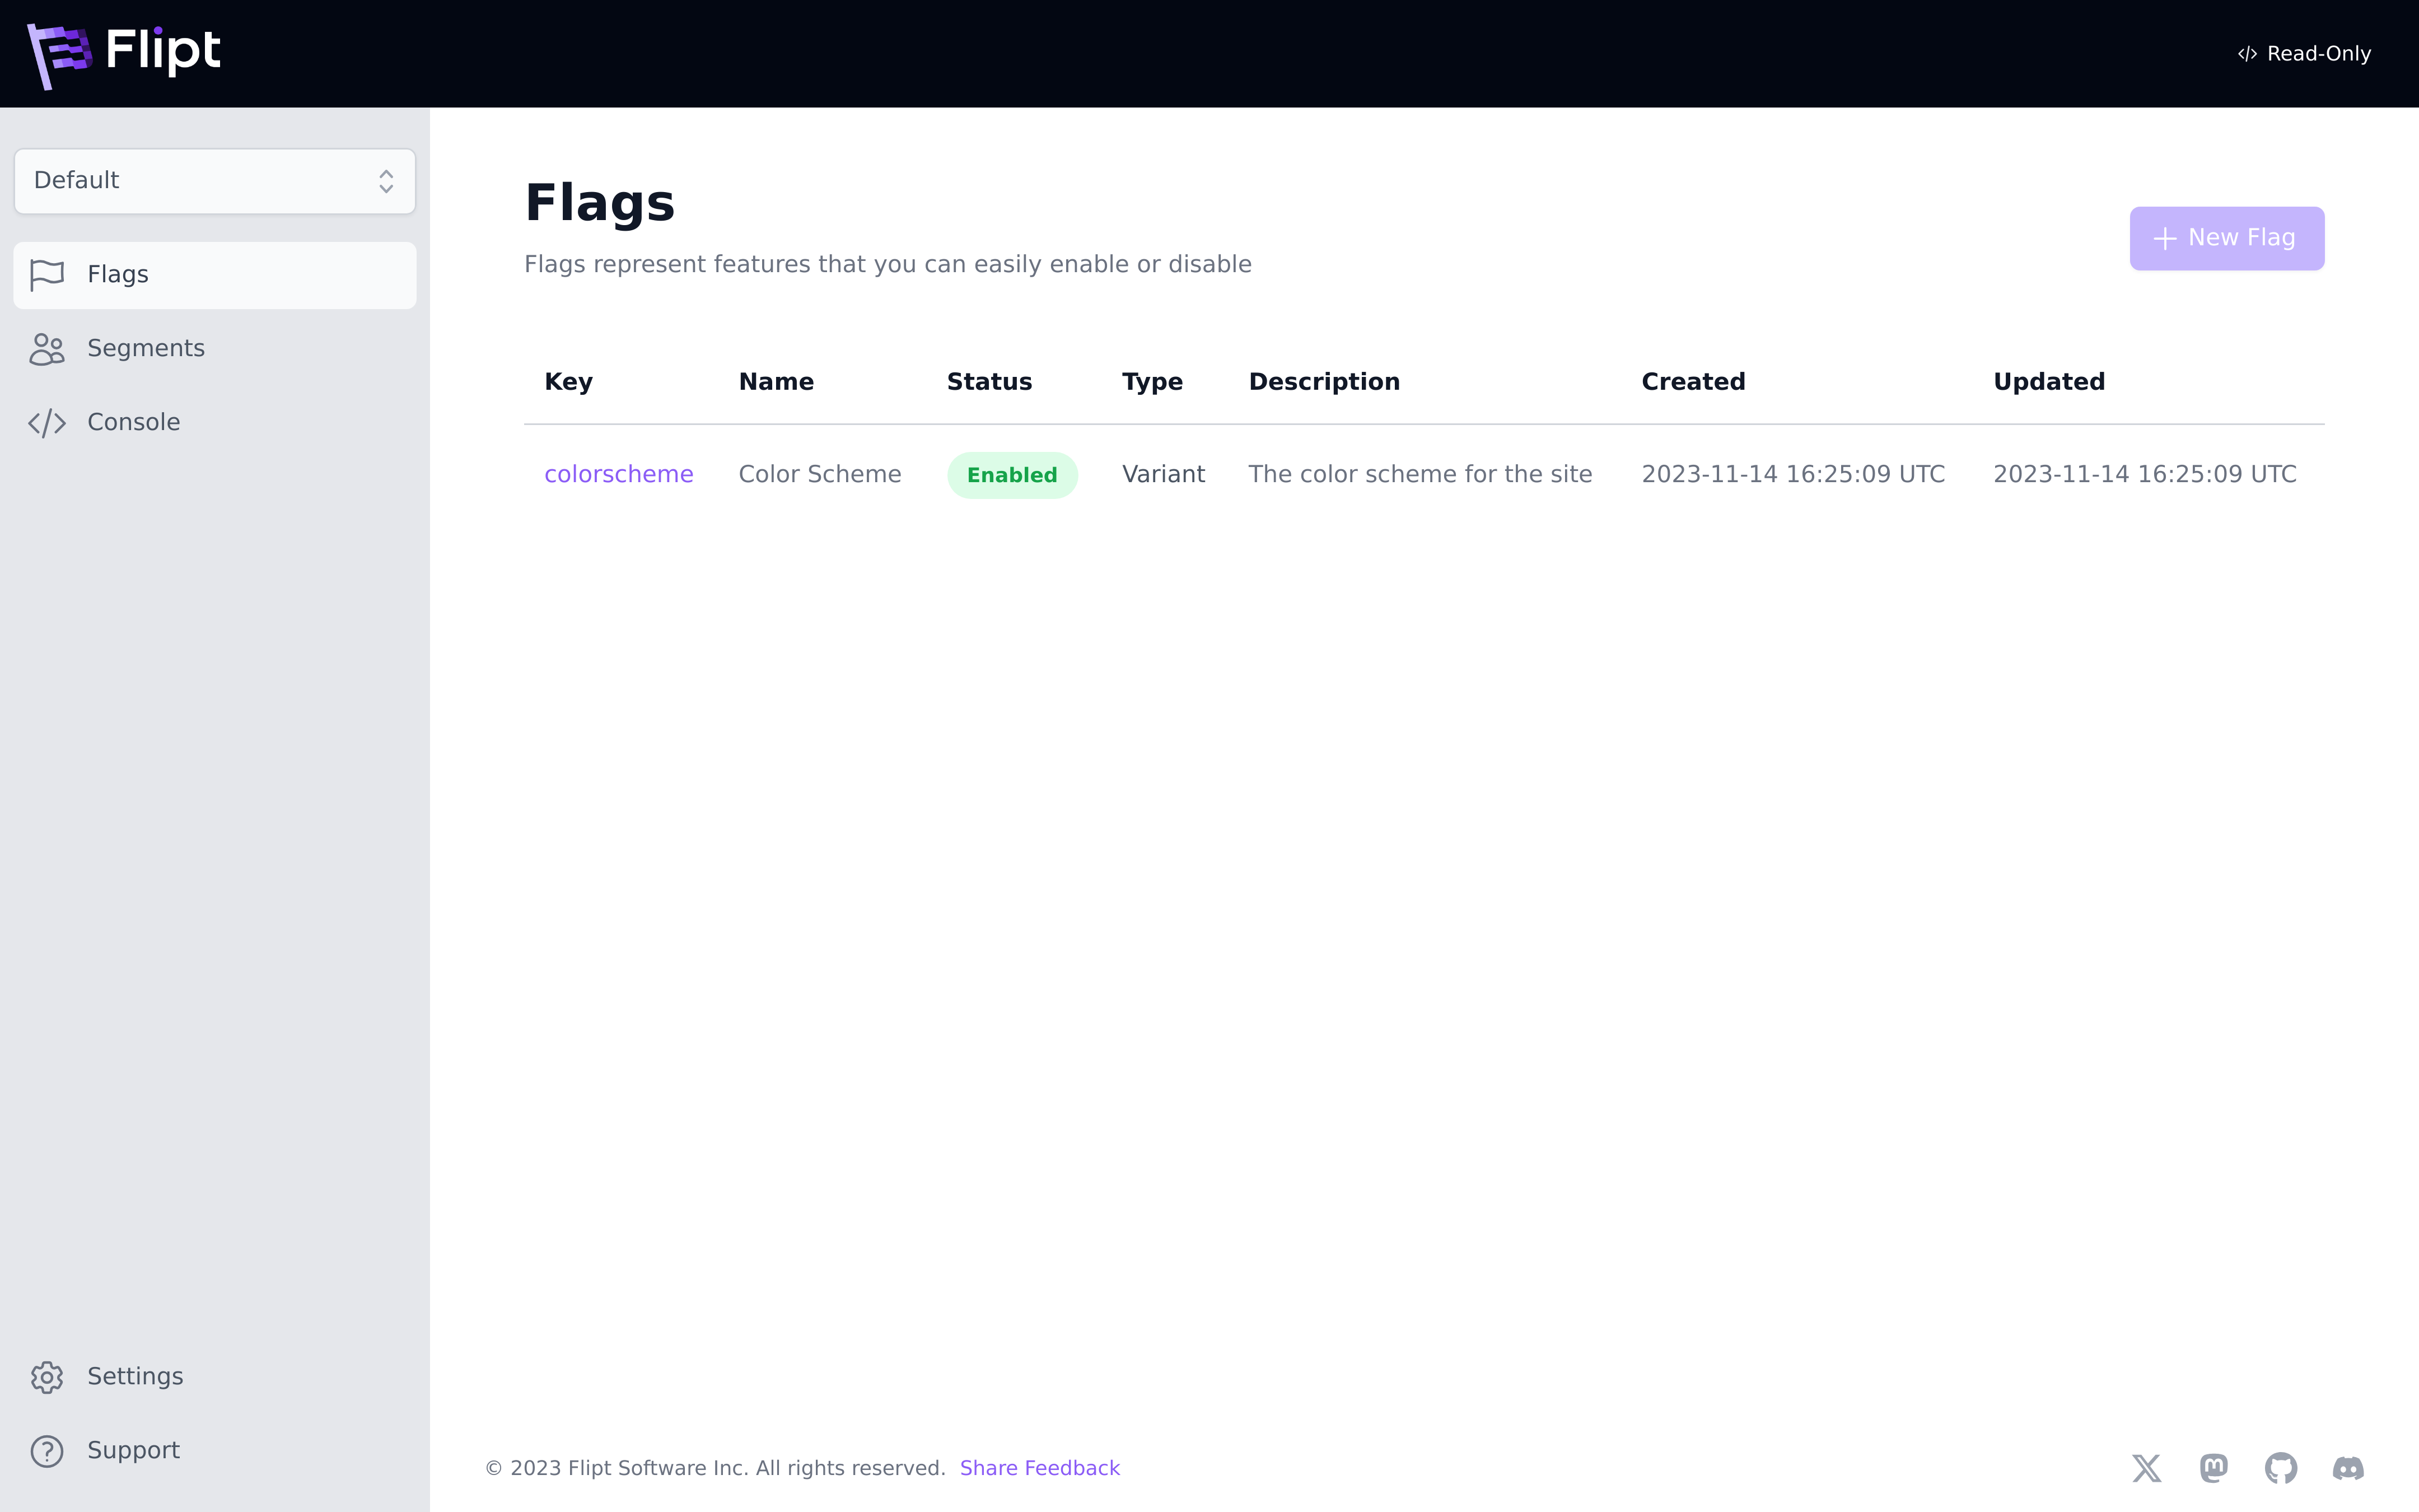Screen dimensions: 2419x1512
Task: Click the Settings gear icon
Action: 47,1377
